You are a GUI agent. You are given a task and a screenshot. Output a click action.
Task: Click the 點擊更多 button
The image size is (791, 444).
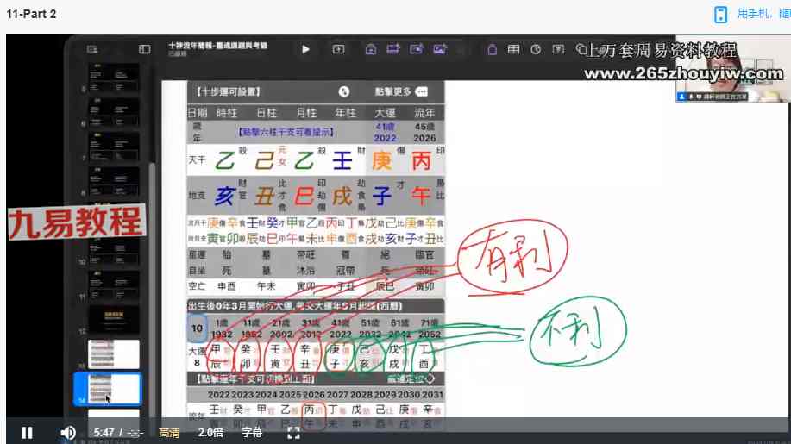[401, 91]
